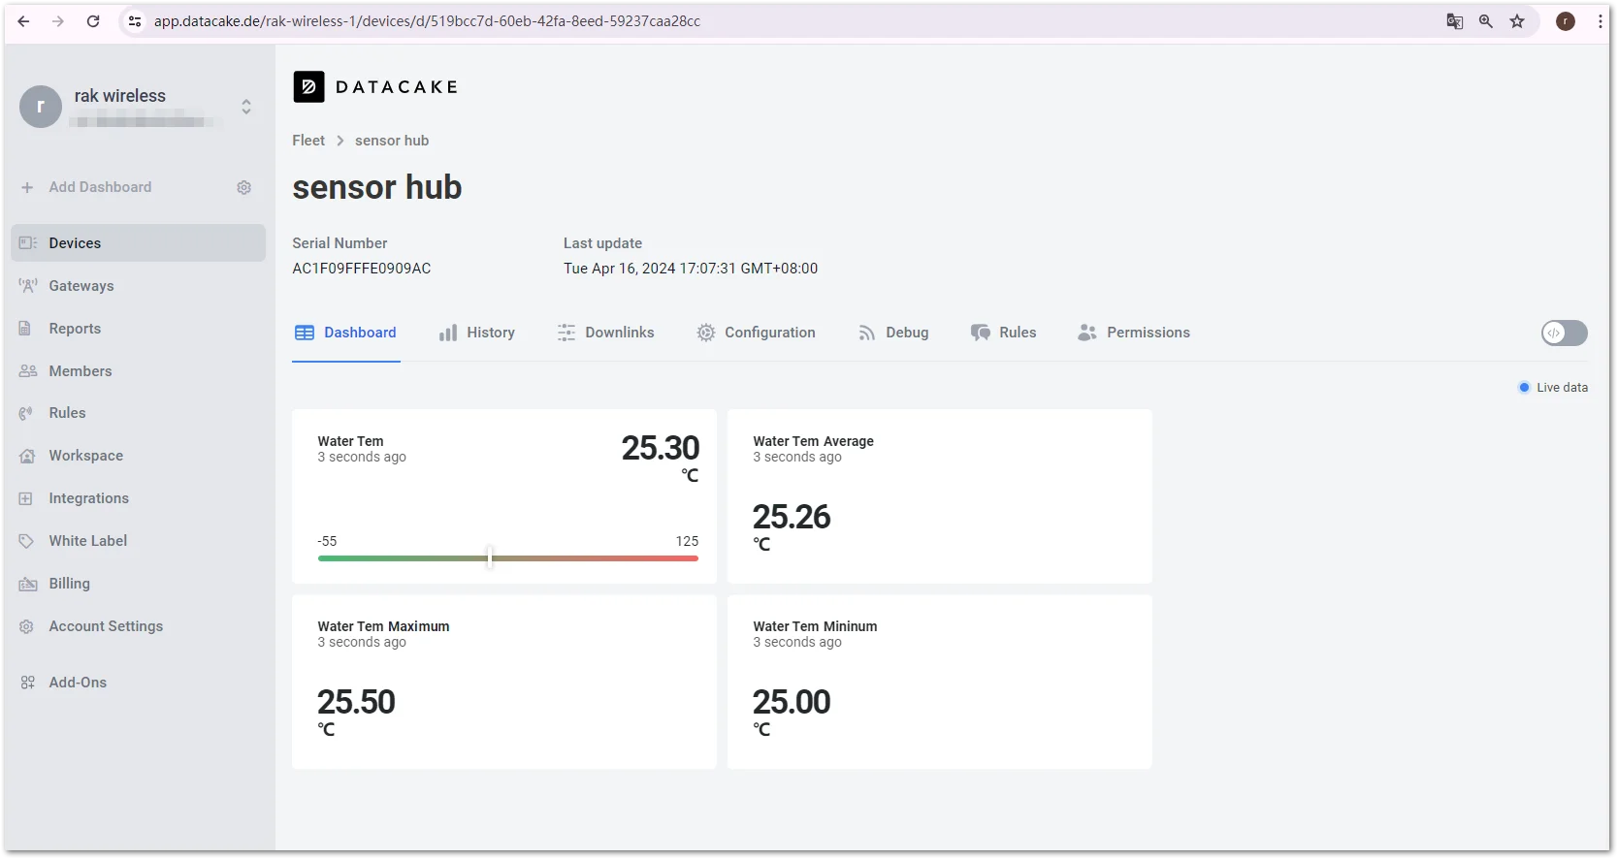Expand the rak wireless workspace switcher
This screenshot has width=1618, height=859.
pyautogui.click(x=246, y=107)
